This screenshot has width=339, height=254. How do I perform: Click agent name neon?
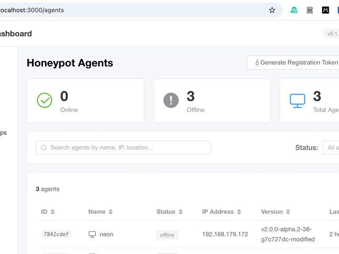click(106, 235)
